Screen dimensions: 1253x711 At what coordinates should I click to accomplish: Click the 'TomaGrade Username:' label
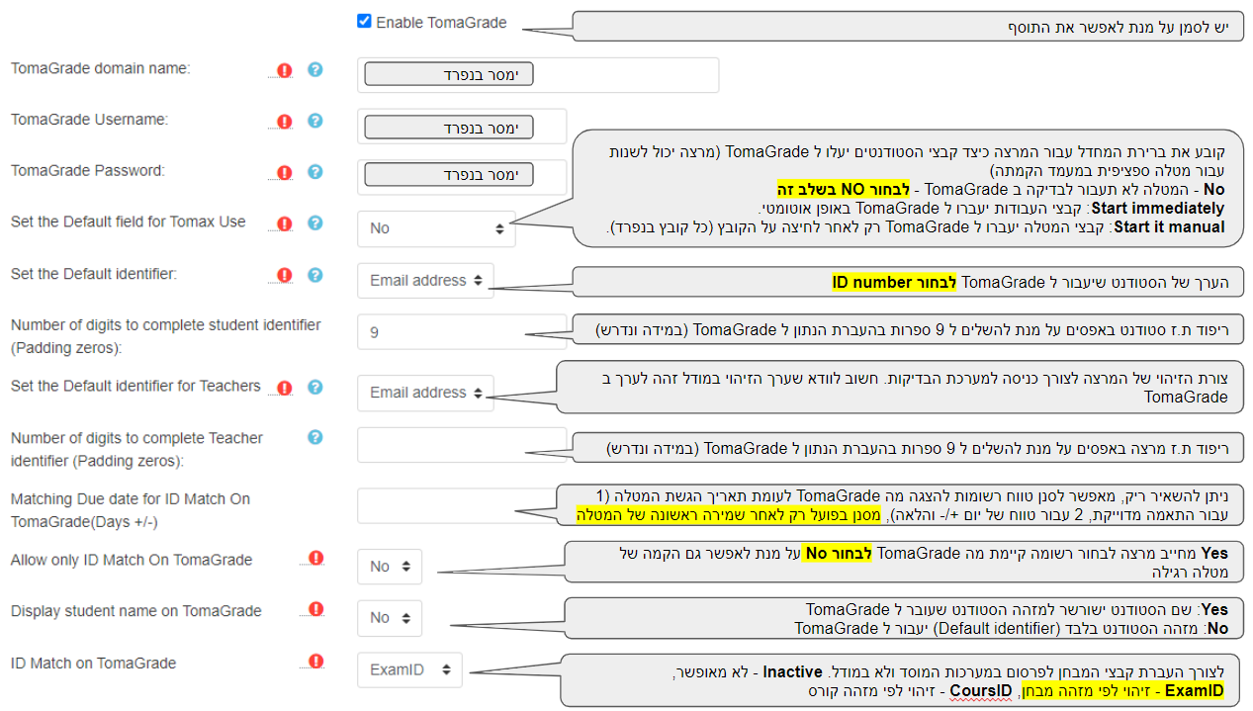click(89, 120)
